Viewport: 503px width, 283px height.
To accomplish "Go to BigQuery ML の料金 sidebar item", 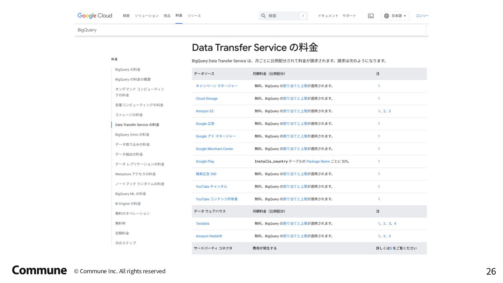I will (x=131, y=194).
